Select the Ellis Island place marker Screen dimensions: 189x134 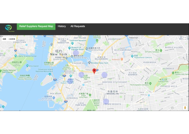click(x=27, y=66)
